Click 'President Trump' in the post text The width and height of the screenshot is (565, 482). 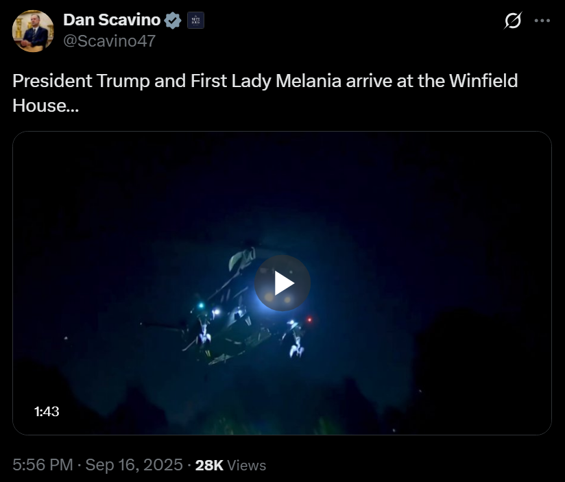81,81
